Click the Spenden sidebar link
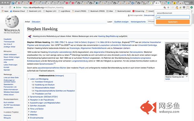The width and height of the screenshot is (194, 121). pyautogui.click(x=7, y=70)
